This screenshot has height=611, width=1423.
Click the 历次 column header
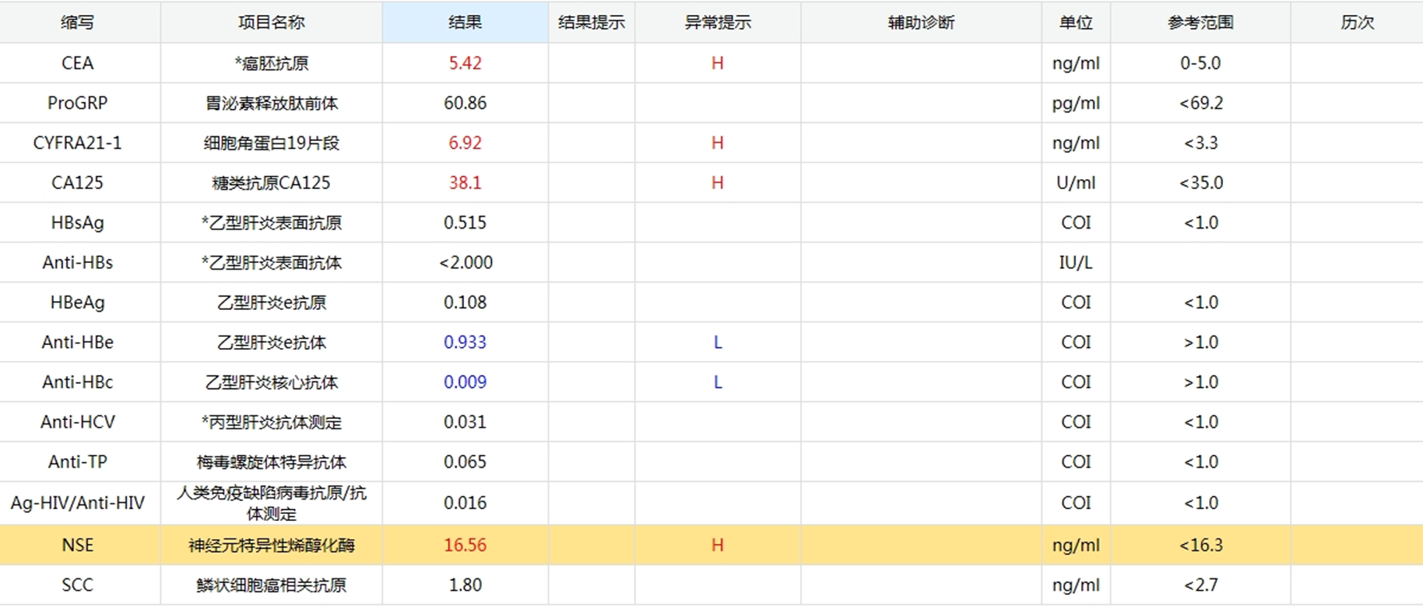pos(1357,22)
